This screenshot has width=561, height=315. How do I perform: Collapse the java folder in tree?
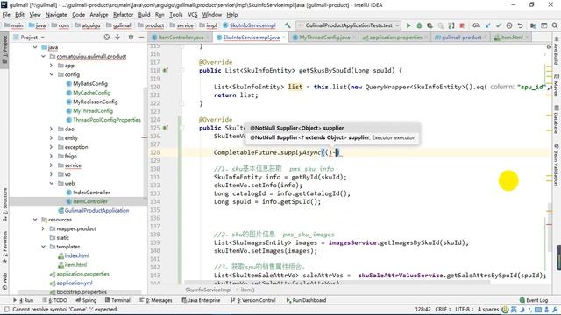point(35,47)
